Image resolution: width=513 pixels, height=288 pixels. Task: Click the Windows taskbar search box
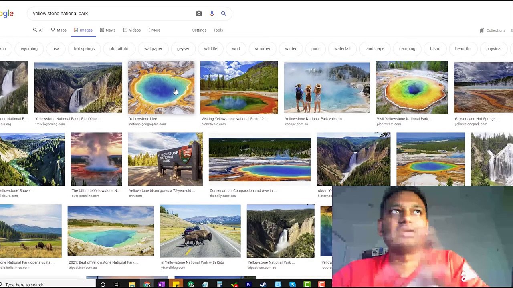48,284
